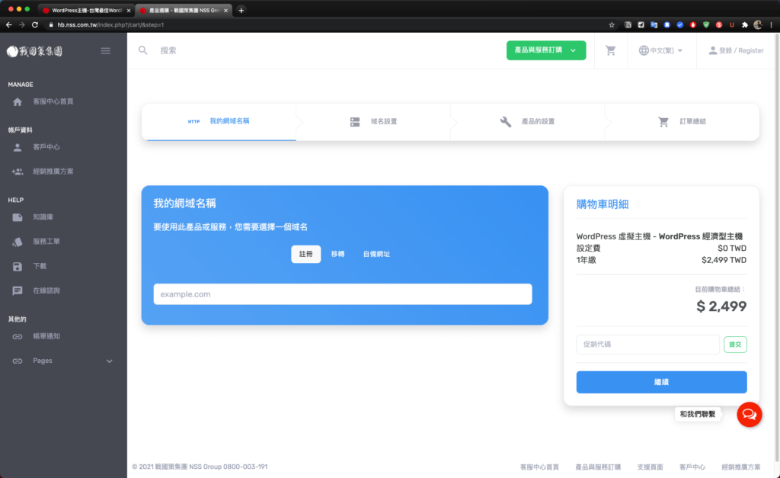
Task: Bookmark page with the star icon
Action: 612,24
